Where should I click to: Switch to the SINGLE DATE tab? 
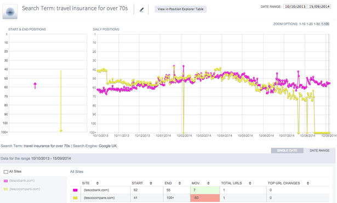(287, 150)
